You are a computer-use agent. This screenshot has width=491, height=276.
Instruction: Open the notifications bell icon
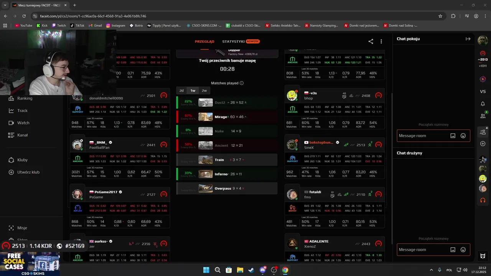(x=483, y=103)
